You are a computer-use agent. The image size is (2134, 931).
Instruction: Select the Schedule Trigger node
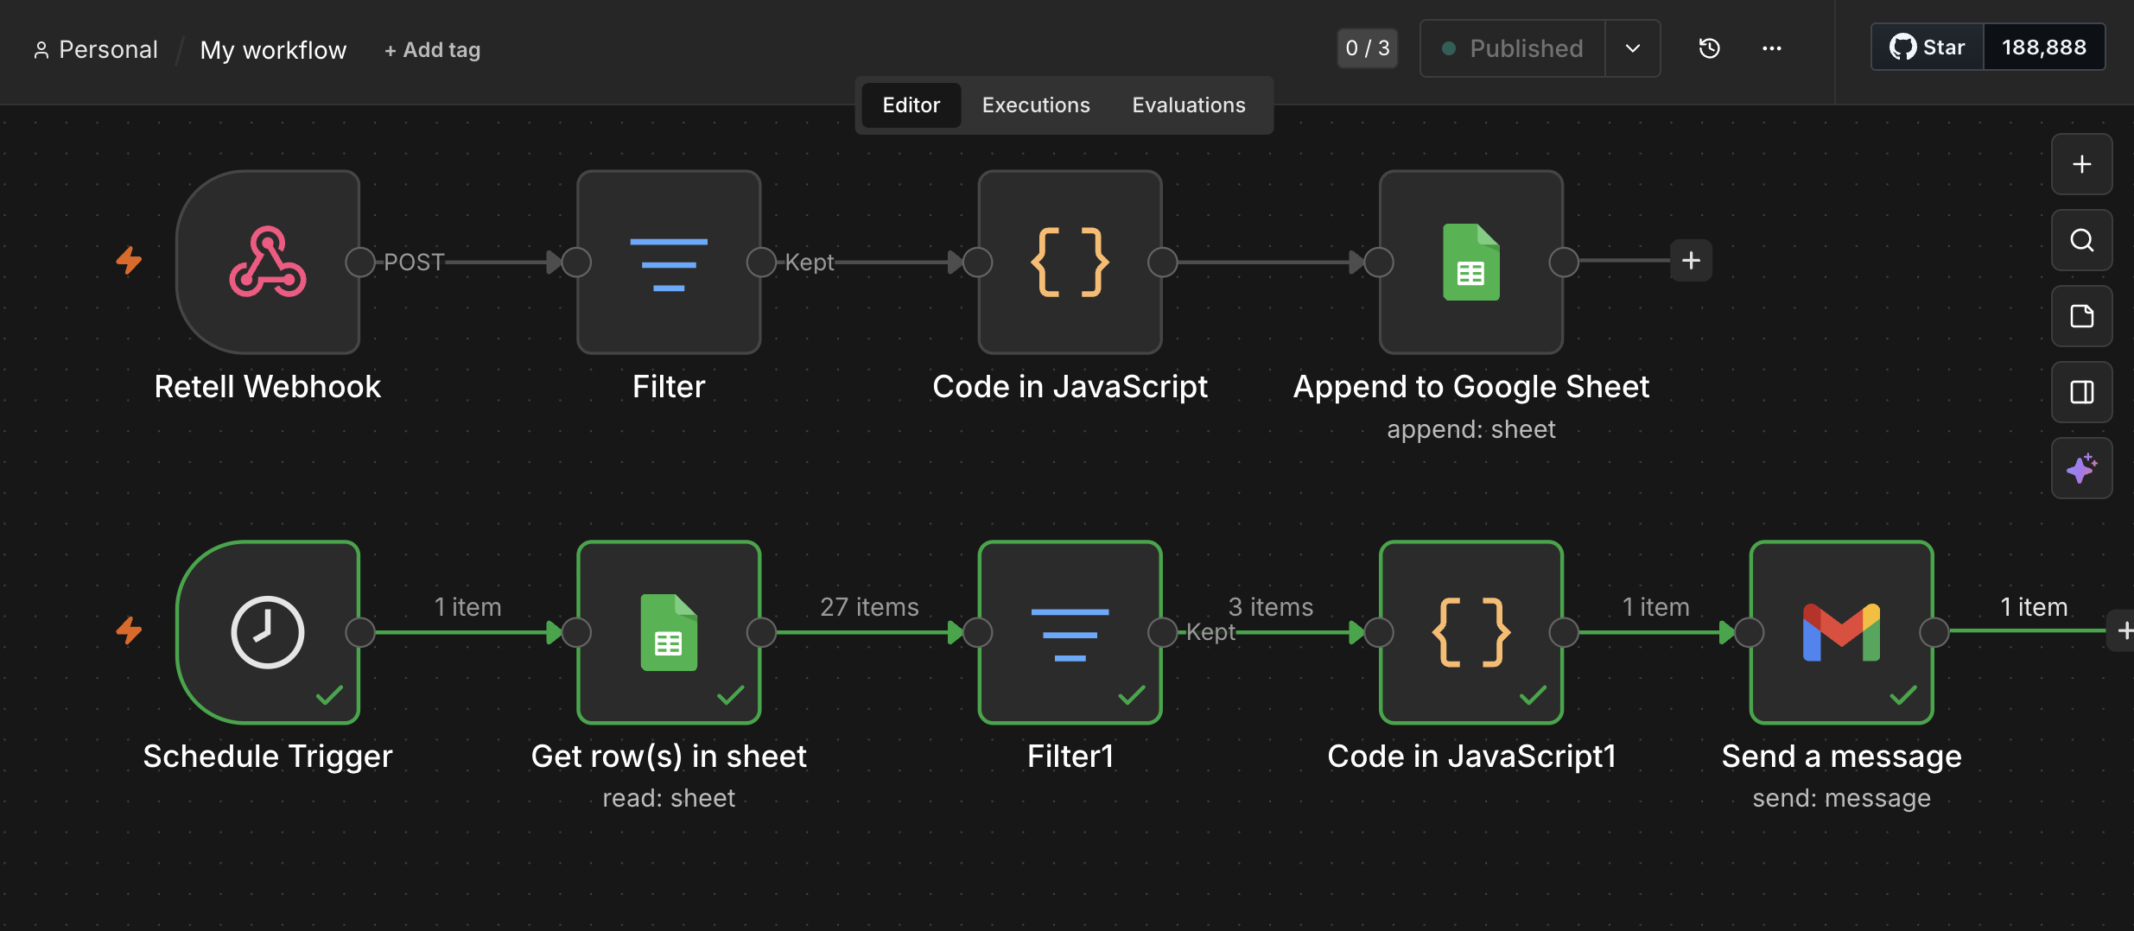[268, 632]
